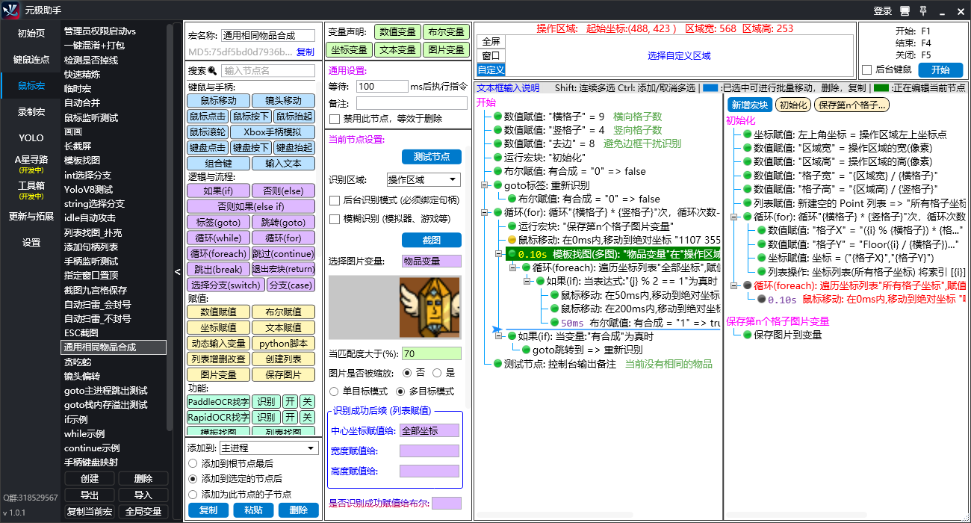Click the blue 开始 start button
Viewport: 971px width, 523px height.
pyautogui.click(x=940, y=69)
